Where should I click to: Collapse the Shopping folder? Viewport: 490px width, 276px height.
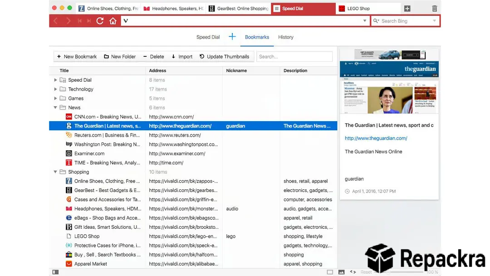(x=55, y=172)
